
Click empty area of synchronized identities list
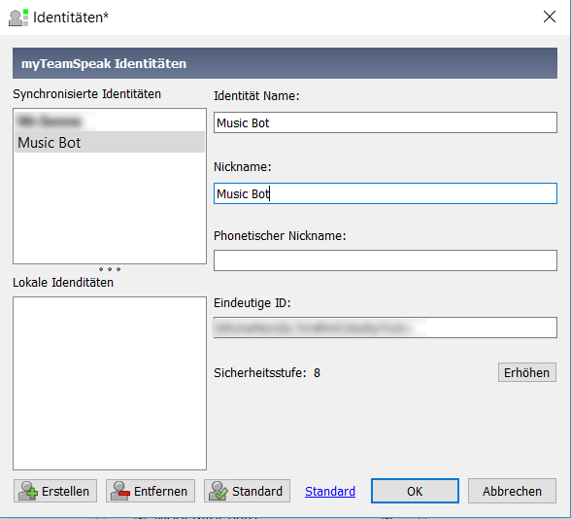[x=110, y=208]
